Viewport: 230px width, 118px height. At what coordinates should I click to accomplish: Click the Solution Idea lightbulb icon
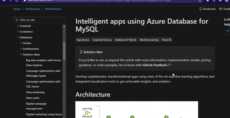[81, 52]
